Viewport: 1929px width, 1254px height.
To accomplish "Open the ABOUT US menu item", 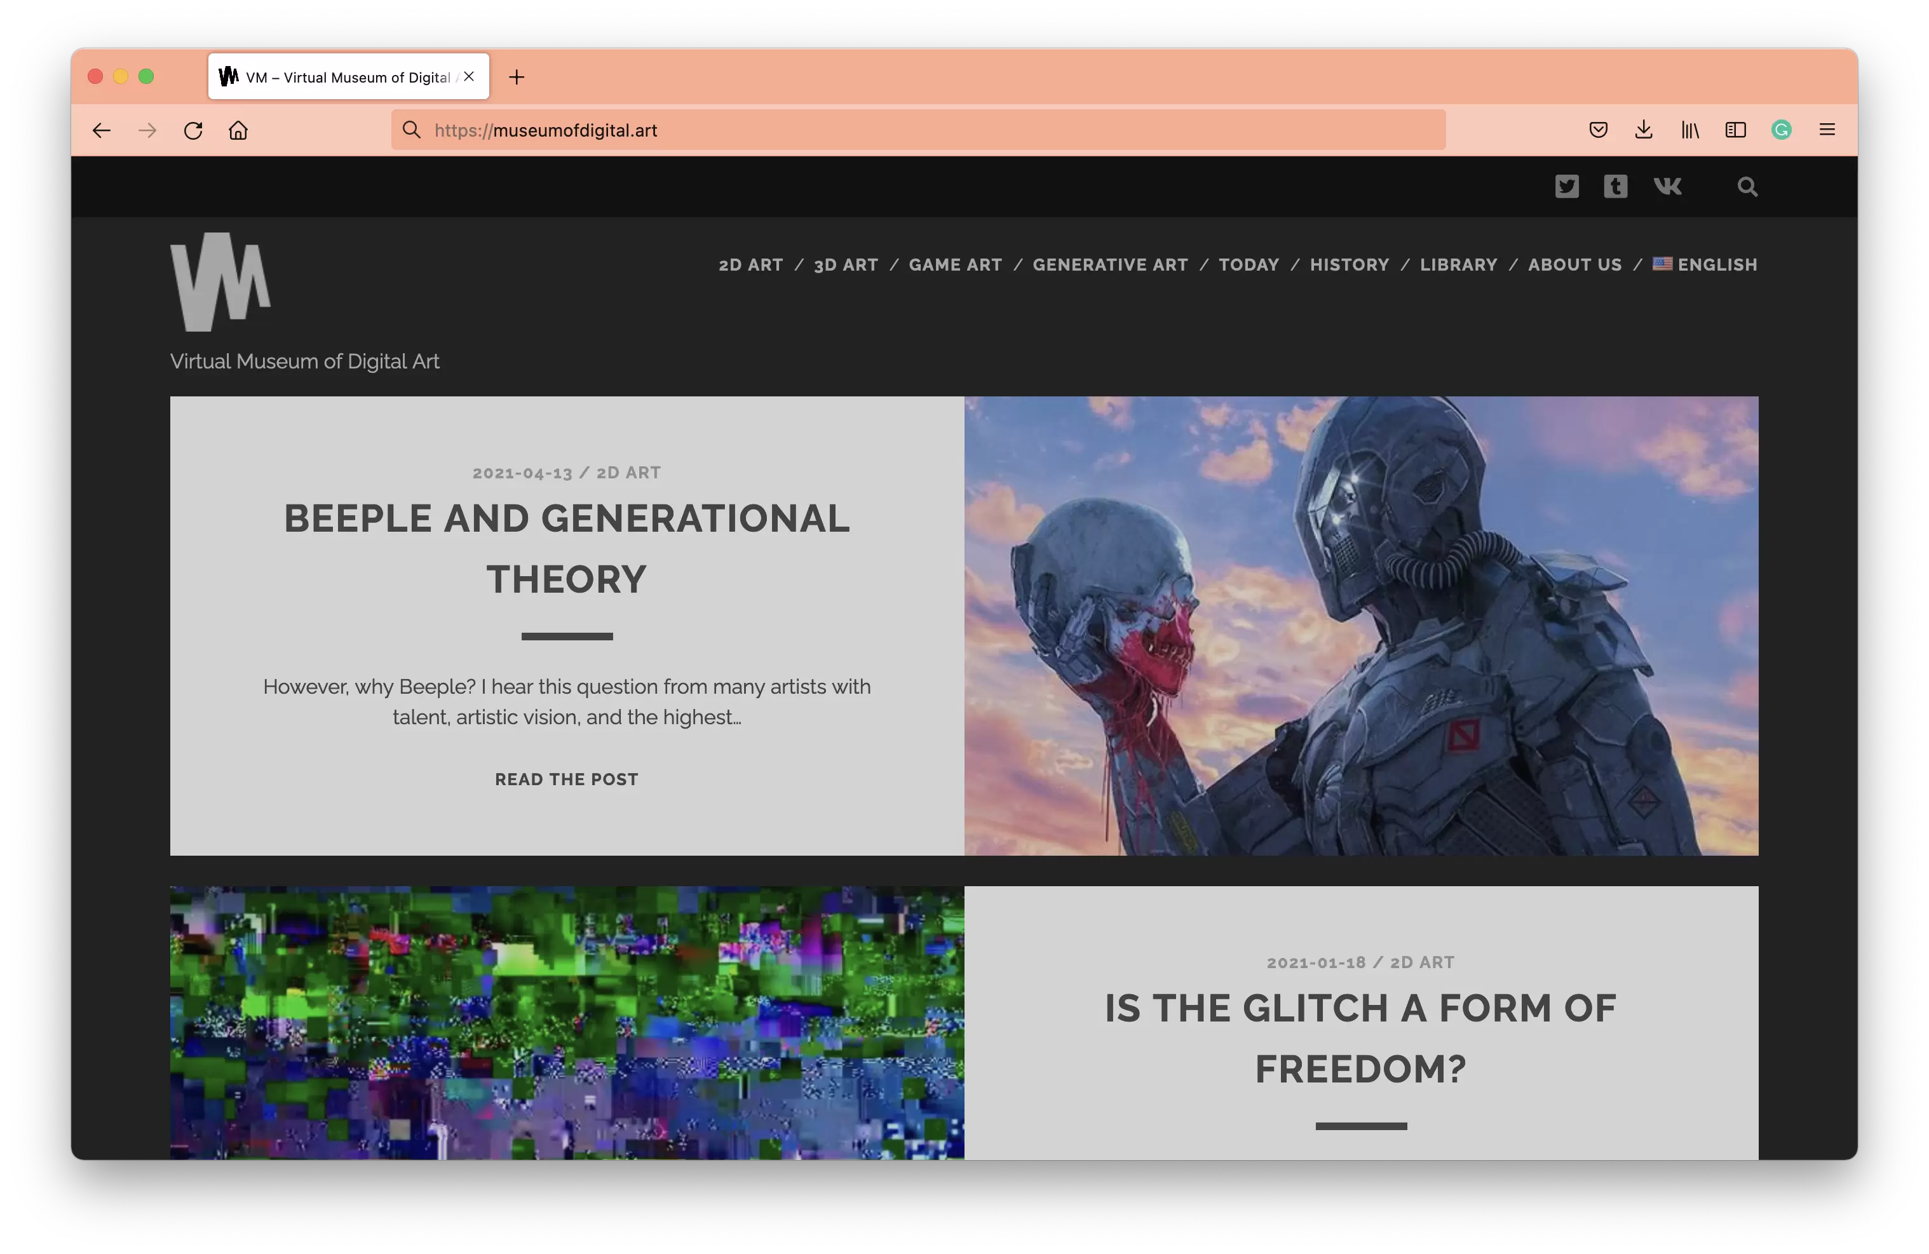I will click(x=1574, y=265).
